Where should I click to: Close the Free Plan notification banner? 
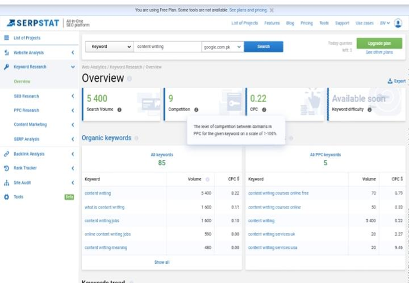tap(271, 10)
